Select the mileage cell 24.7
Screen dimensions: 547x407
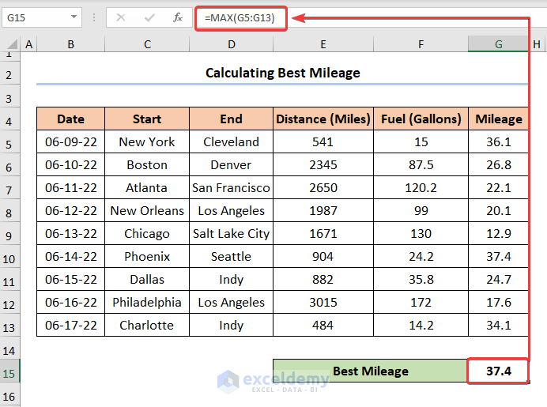click(x=499, y=279)
